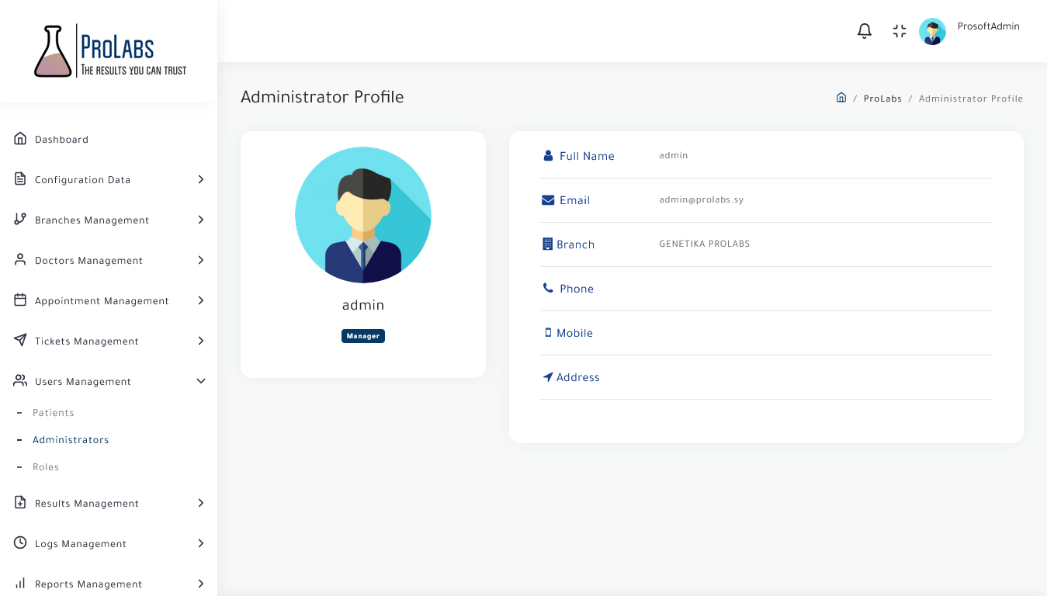Click the ProLabs breadcrumb link

coord(882,99)
